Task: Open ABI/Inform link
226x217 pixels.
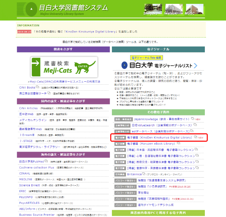Action: point(27,209)
